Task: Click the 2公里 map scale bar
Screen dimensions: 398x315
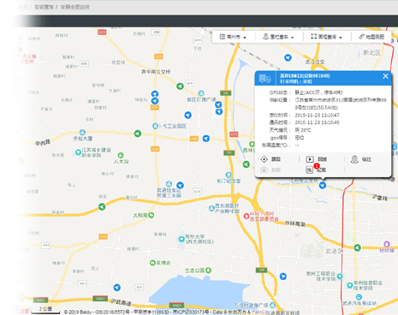Action: (x=45, y=310)
